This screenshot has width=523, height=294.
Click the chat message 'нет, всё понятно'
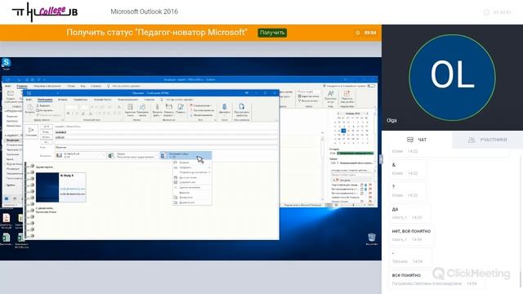pos(411,231)
